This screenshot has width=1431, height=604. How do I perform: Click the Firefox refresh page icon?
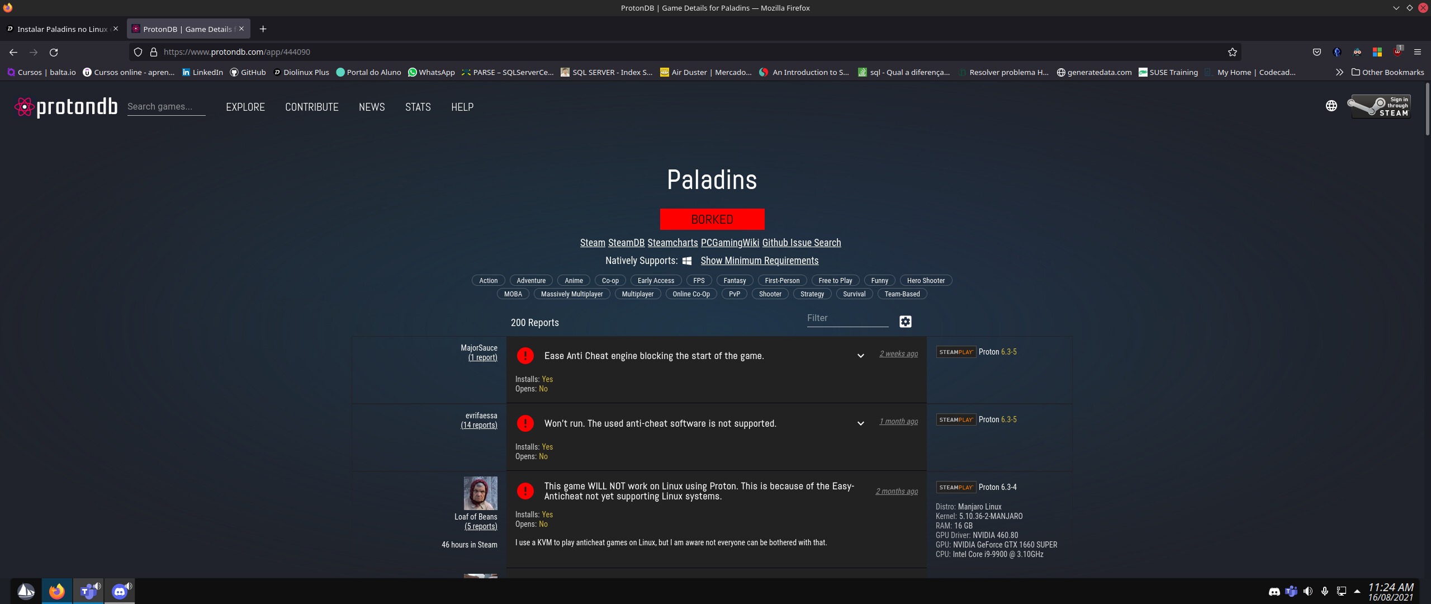pyautogui.click(x=53, y=52)
